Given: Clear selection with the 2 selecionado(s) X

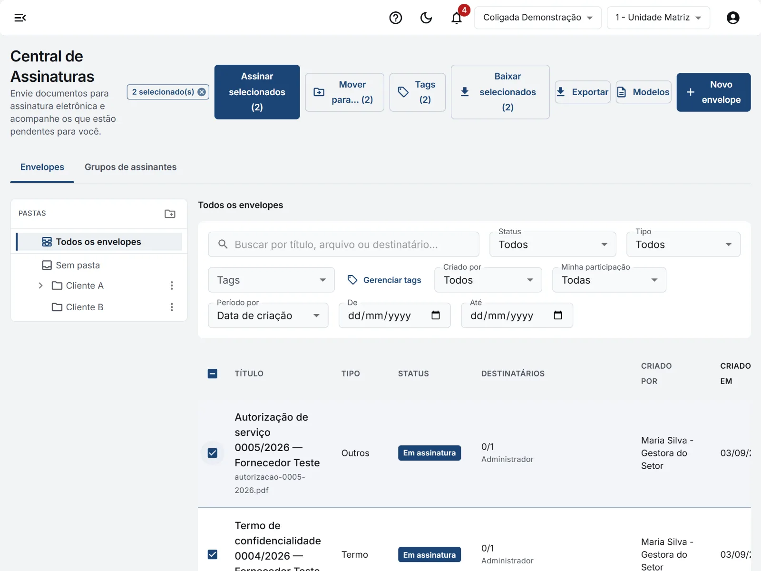Looking at the screenshot, I should click(x=202, y=92).
